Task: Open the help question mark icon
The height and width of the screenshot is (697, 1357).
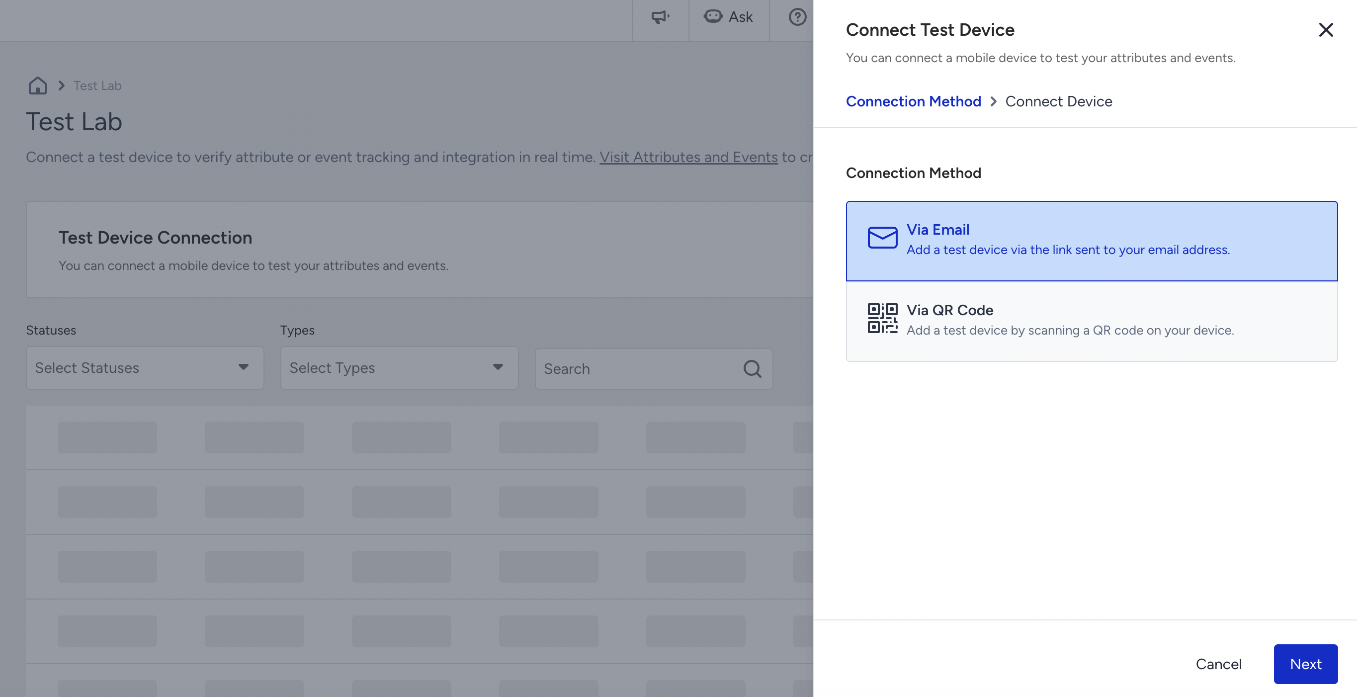Action: [x=797, y=17]
